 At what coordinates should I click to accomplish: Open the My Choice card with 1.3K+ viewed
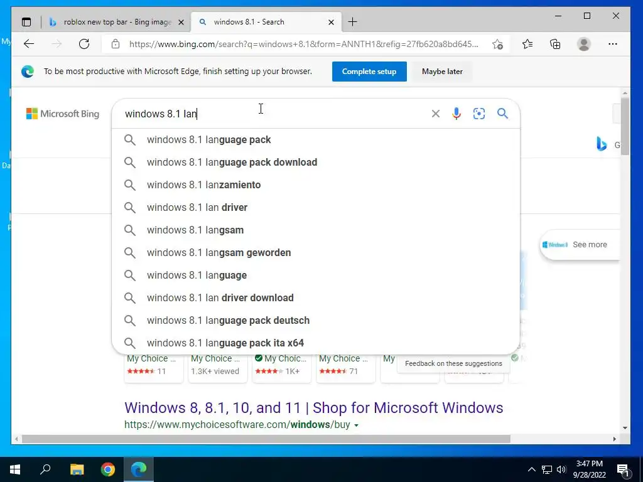tap(218, 368)
